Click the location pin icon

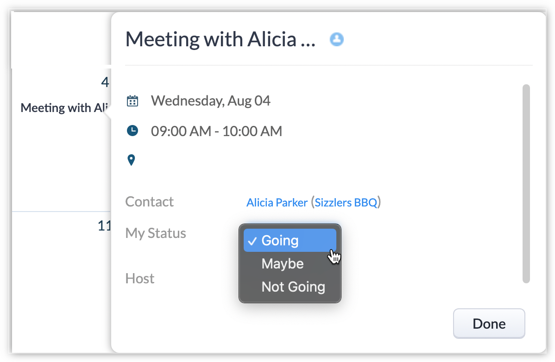pos(132,161)
